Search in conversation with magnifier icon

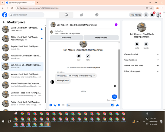(x=146, y=44)
